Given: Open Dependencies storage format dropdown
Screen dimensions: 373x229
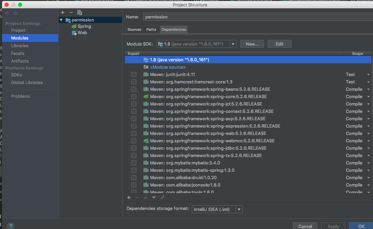Looking at the screenshot, I should 239,209.
